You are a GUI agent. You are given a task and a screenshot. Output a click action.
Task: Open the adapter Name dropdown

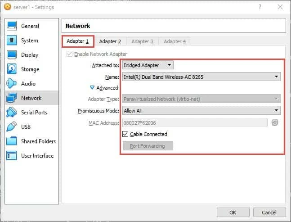click(x=201, y=77)
